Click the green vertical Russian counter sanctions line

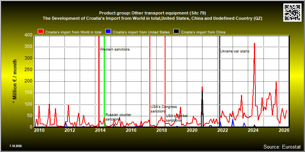click(104, 81)
